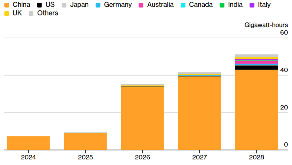Click the purple Italy legend swatch
The image size is (292, 165).
[252, 5]
